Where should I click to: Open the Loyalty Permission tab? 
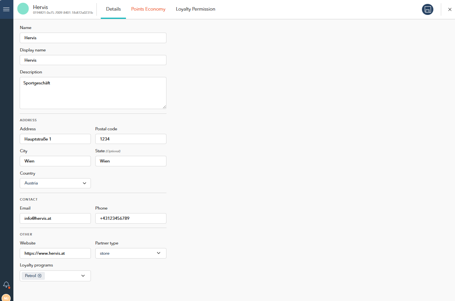click(x=196, y=9)
